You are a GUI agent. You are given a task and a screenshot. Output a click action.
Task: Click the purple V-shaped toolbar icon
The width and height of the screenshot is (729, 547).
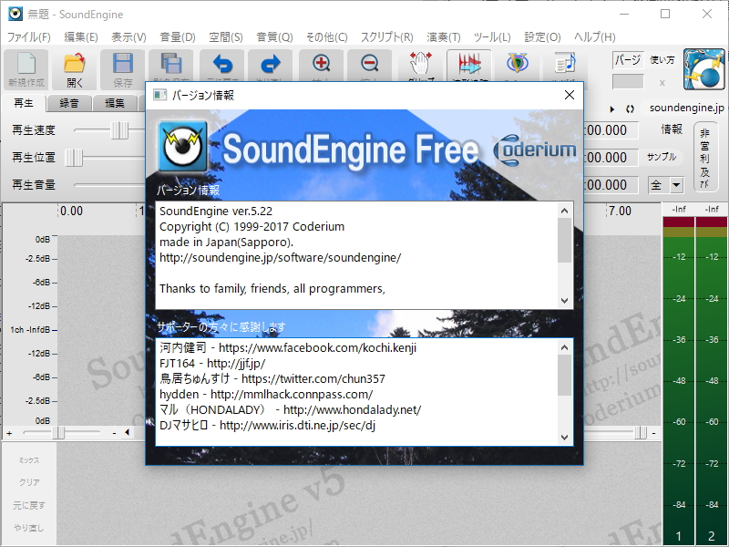click(x=517, y=65)
